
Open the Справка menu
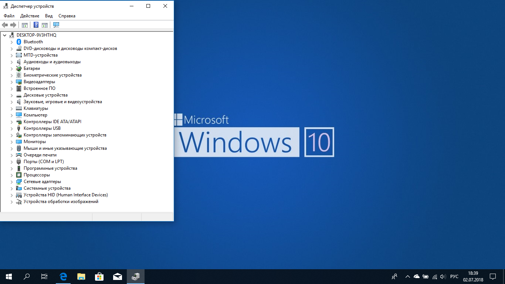tap(67, 16)
